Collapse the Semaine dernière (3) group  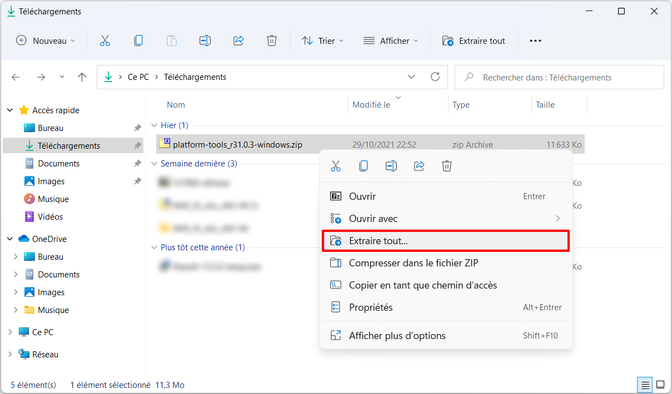click(154, 164)
